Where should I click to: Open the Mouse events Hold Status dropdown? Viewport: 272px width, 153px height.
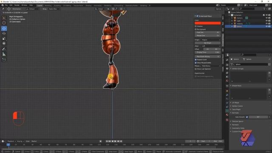211,66
